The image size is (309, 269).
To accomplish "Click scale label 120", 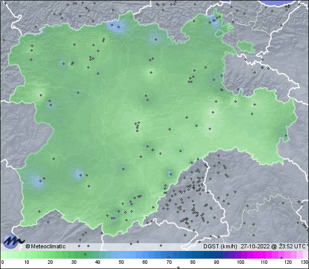I will [x=288, y=262].
